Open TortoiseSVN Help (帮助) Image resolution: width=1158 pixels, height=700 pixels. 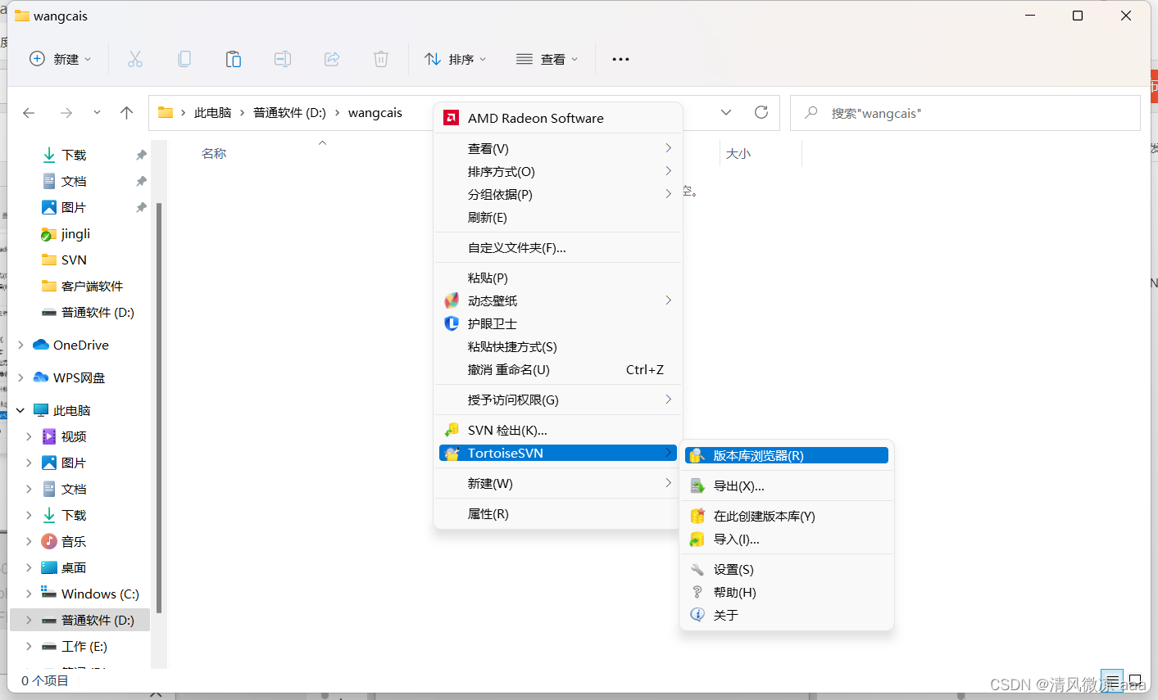click(787, 592)
